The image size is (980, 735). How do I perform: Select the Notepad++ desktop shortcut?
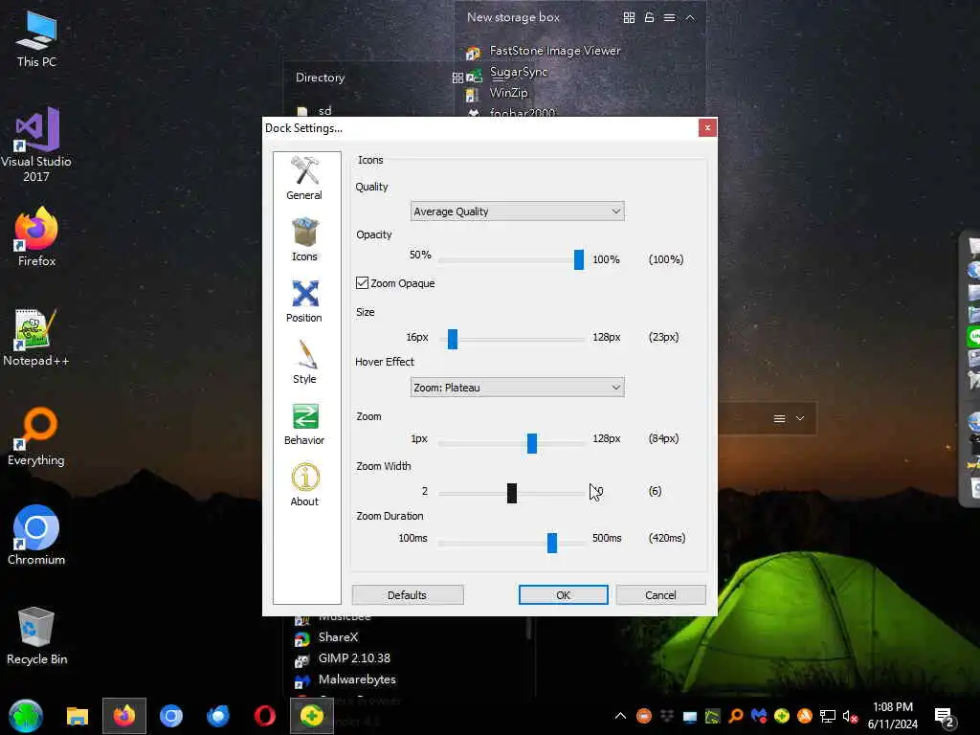tap(36, 338)
